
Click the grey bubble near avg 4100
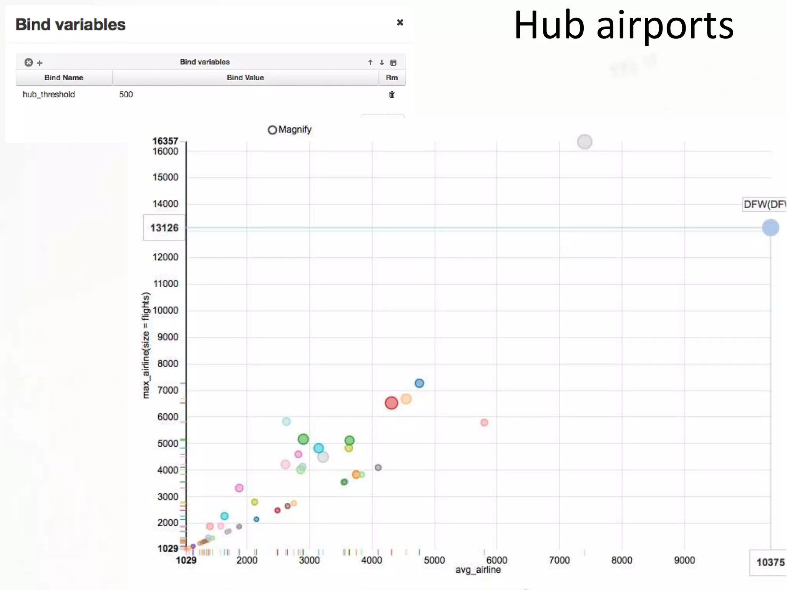click(378, 467)
